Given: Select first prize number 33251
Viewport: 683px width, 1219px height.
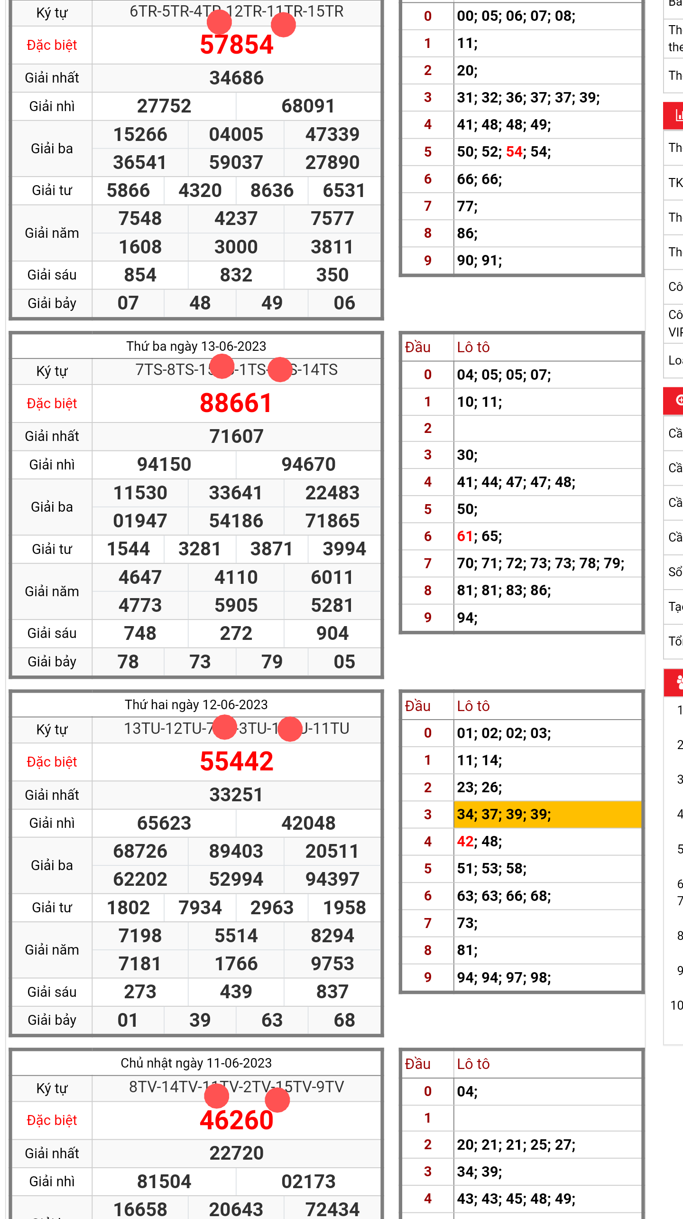Looking at the screenshot, I should click(x=236, y=795).
